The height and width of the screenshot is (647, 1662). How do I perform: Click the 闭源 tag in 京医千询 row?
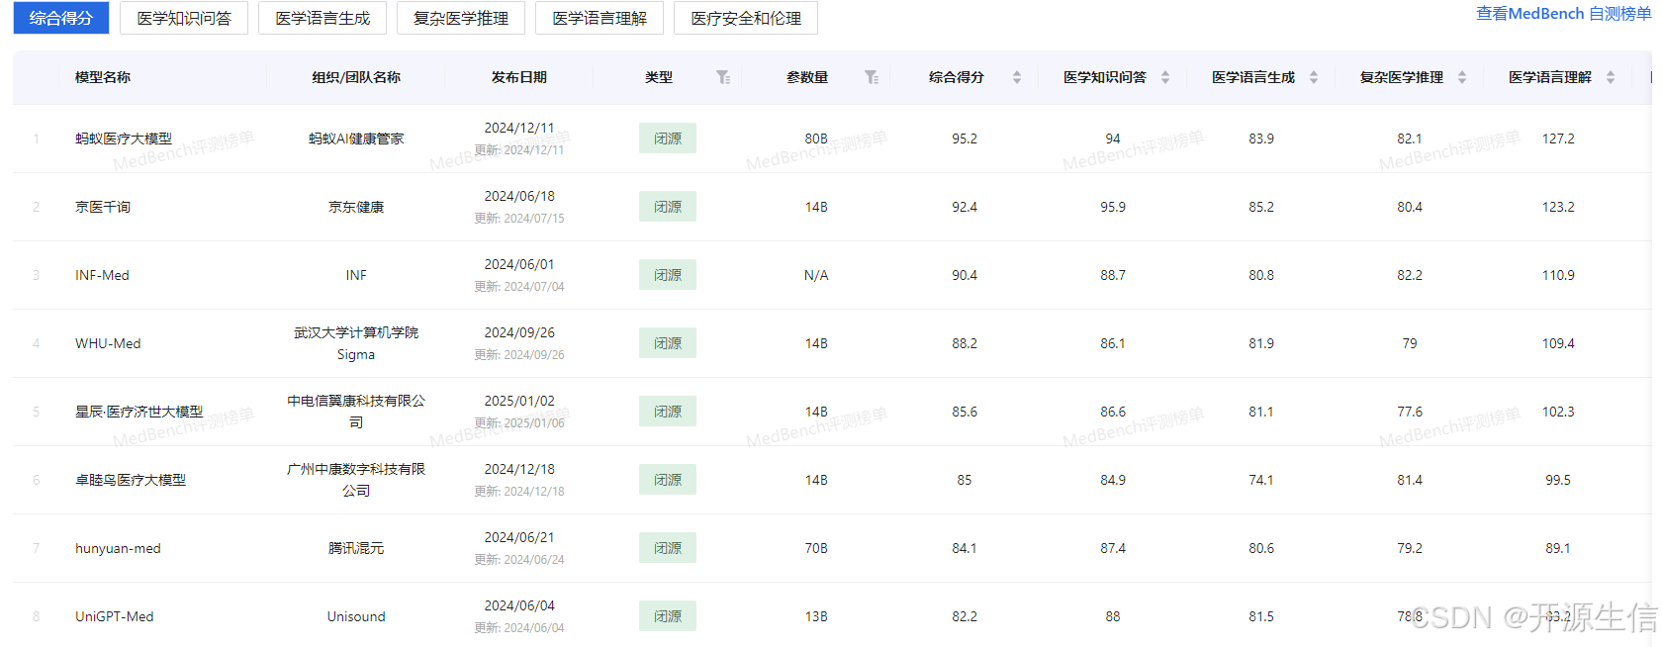[668, 207]
